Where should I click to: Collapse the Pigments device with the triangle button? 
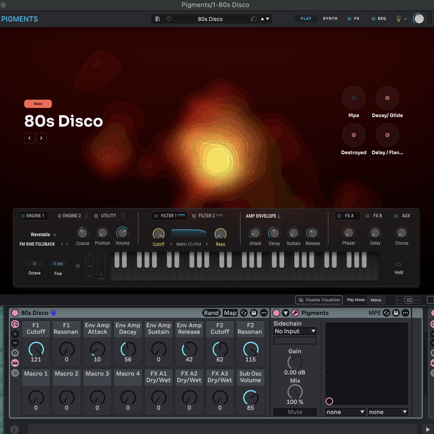point(286,313)
